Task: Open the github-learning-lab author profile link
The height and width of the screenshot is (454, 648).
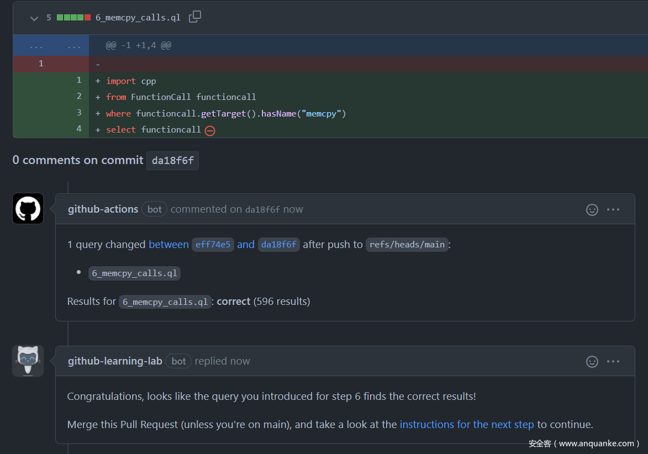Action: (115, 361)
